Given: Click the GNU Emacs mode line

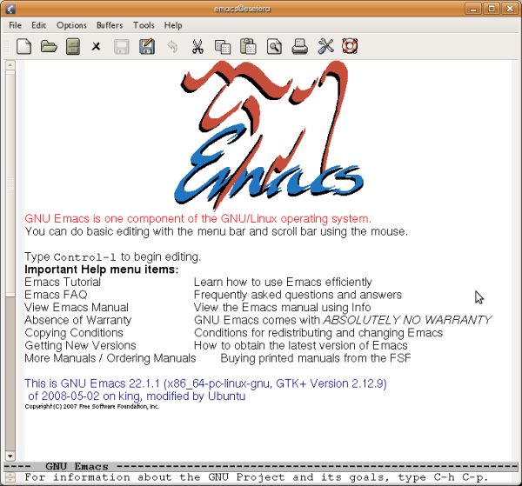Looking at the screenshot, I should click(261, 466).
